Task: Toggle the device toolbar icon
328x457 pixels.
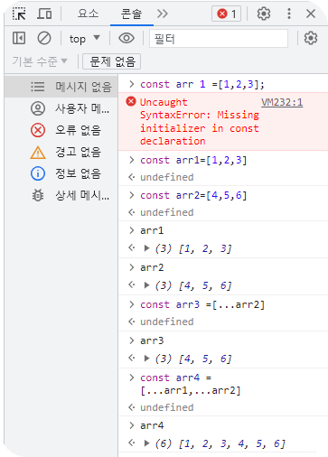Action: [x=44, y=14]
